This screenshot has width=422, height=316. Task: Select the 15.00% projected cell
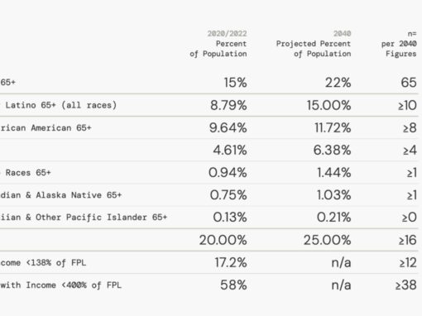tap(329, 105)
